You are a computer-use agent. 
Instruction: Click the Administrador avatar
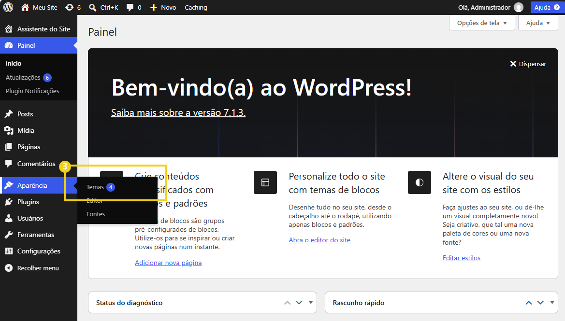(x=519, y=7)
